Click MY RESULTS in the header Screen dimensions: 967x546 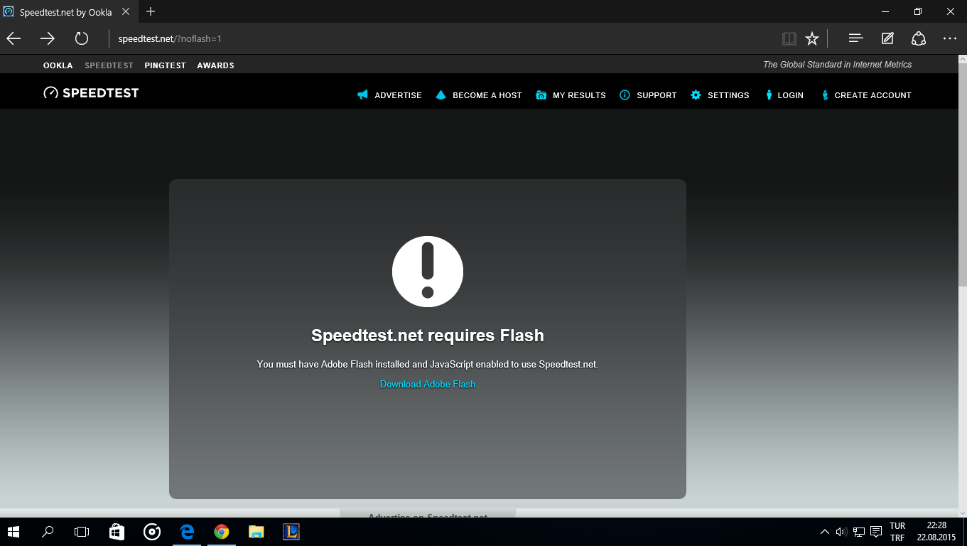tap(571, 95)
